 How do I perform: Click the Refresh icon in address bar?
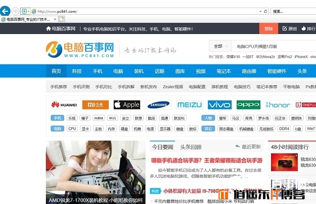click(266, 11)
